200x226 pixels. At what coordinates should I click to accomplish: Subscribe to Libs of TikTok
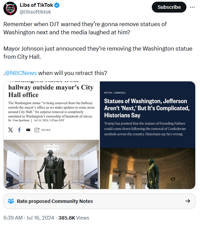click(x=169, y=7)
